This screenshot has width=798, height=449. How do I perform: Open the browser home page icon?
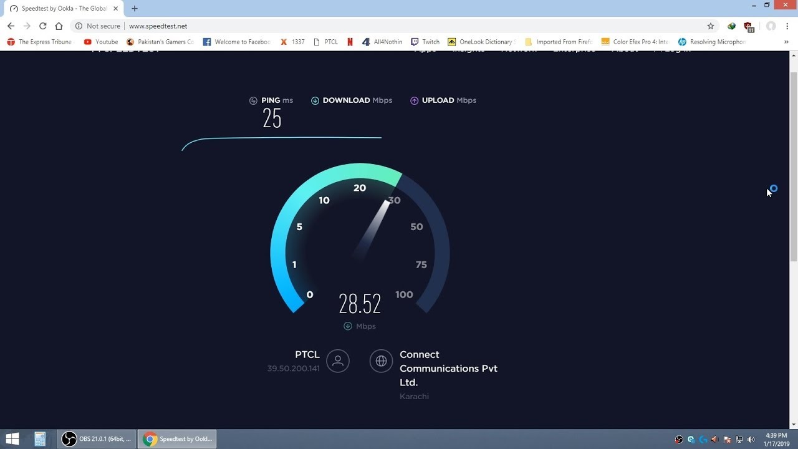(59, 26)
